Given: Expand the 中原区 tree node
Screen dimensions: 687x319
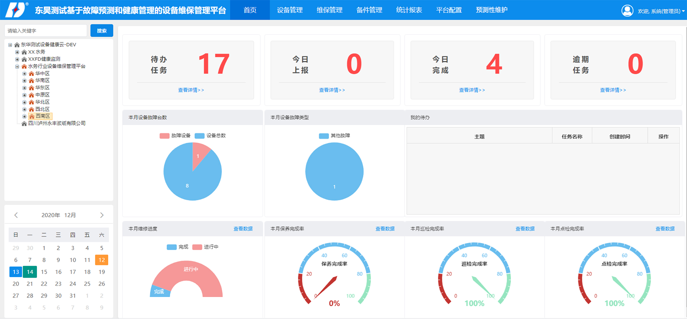Looking at the screenshot, I should [x=25, y=95].
